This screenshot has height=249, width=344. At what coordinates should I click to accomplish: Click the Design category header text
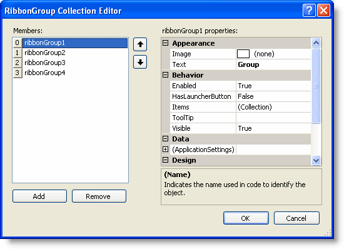click(x=184, y=160)
